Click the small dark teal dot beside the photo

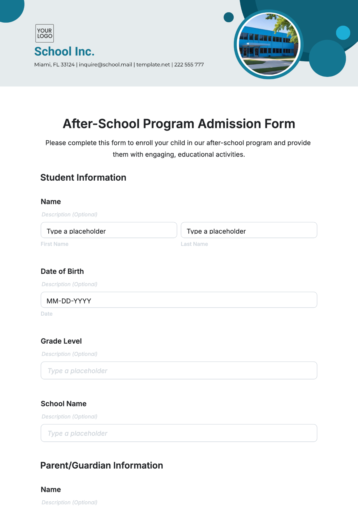[x=229, y=17]
